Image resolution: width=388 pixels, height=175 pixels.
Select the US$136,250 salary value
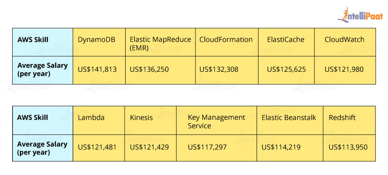149,69
